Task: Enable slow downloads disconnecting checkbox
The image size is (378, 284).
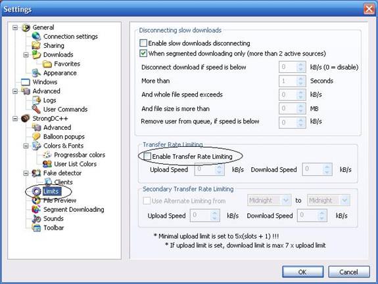Action: click(x=143, y=43)
